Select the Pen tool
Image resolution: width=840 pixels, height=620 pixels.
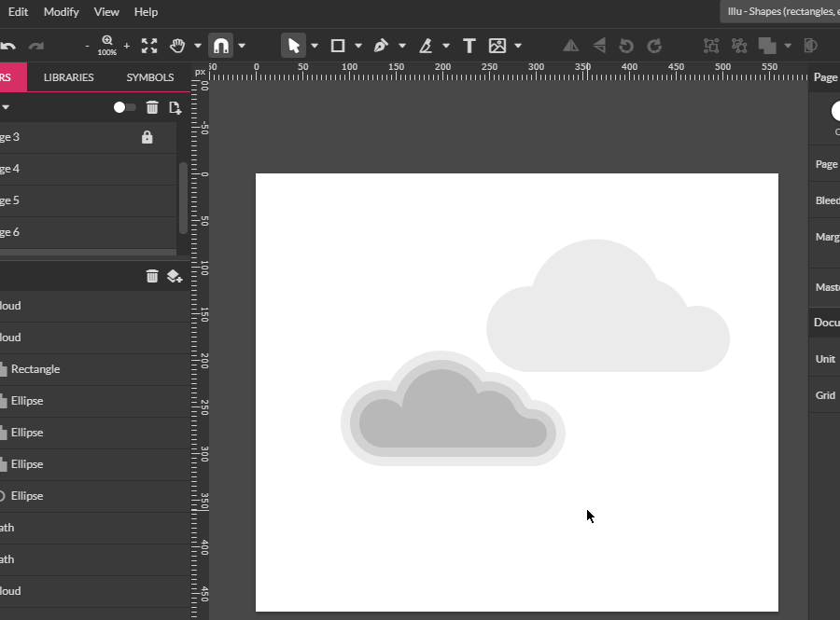pyautogui.click(x=381, y=46)
